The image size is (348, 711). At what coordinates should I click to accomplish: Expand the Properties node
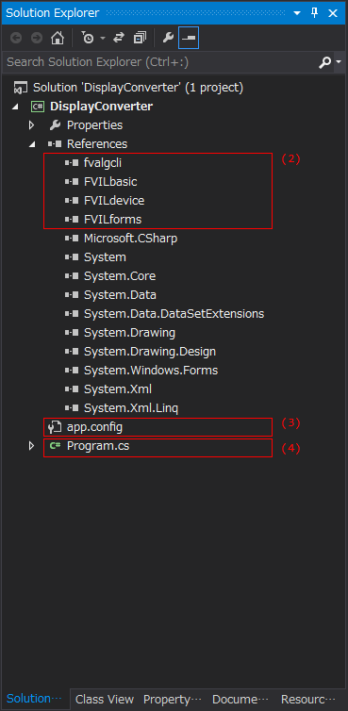(x=31, y=124)
